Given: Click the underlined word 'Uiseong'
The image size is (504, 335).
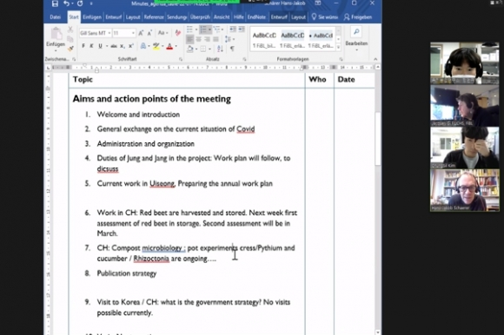Looking at the screenshot, I should coord(162,183).
